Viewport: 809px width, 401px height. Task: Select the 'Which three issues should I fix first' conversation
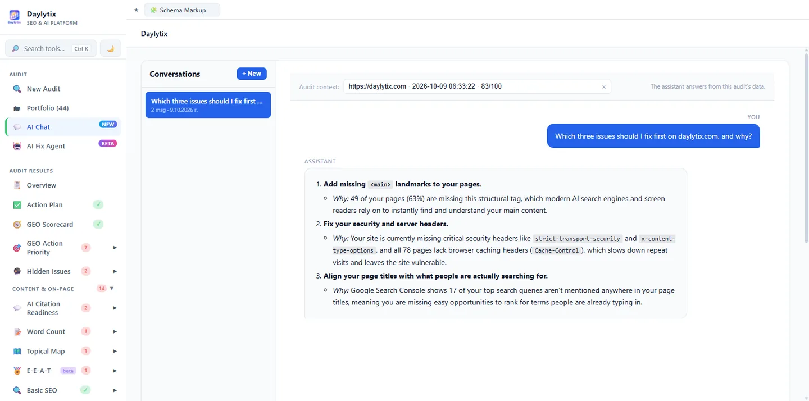(x=208, y=105)
